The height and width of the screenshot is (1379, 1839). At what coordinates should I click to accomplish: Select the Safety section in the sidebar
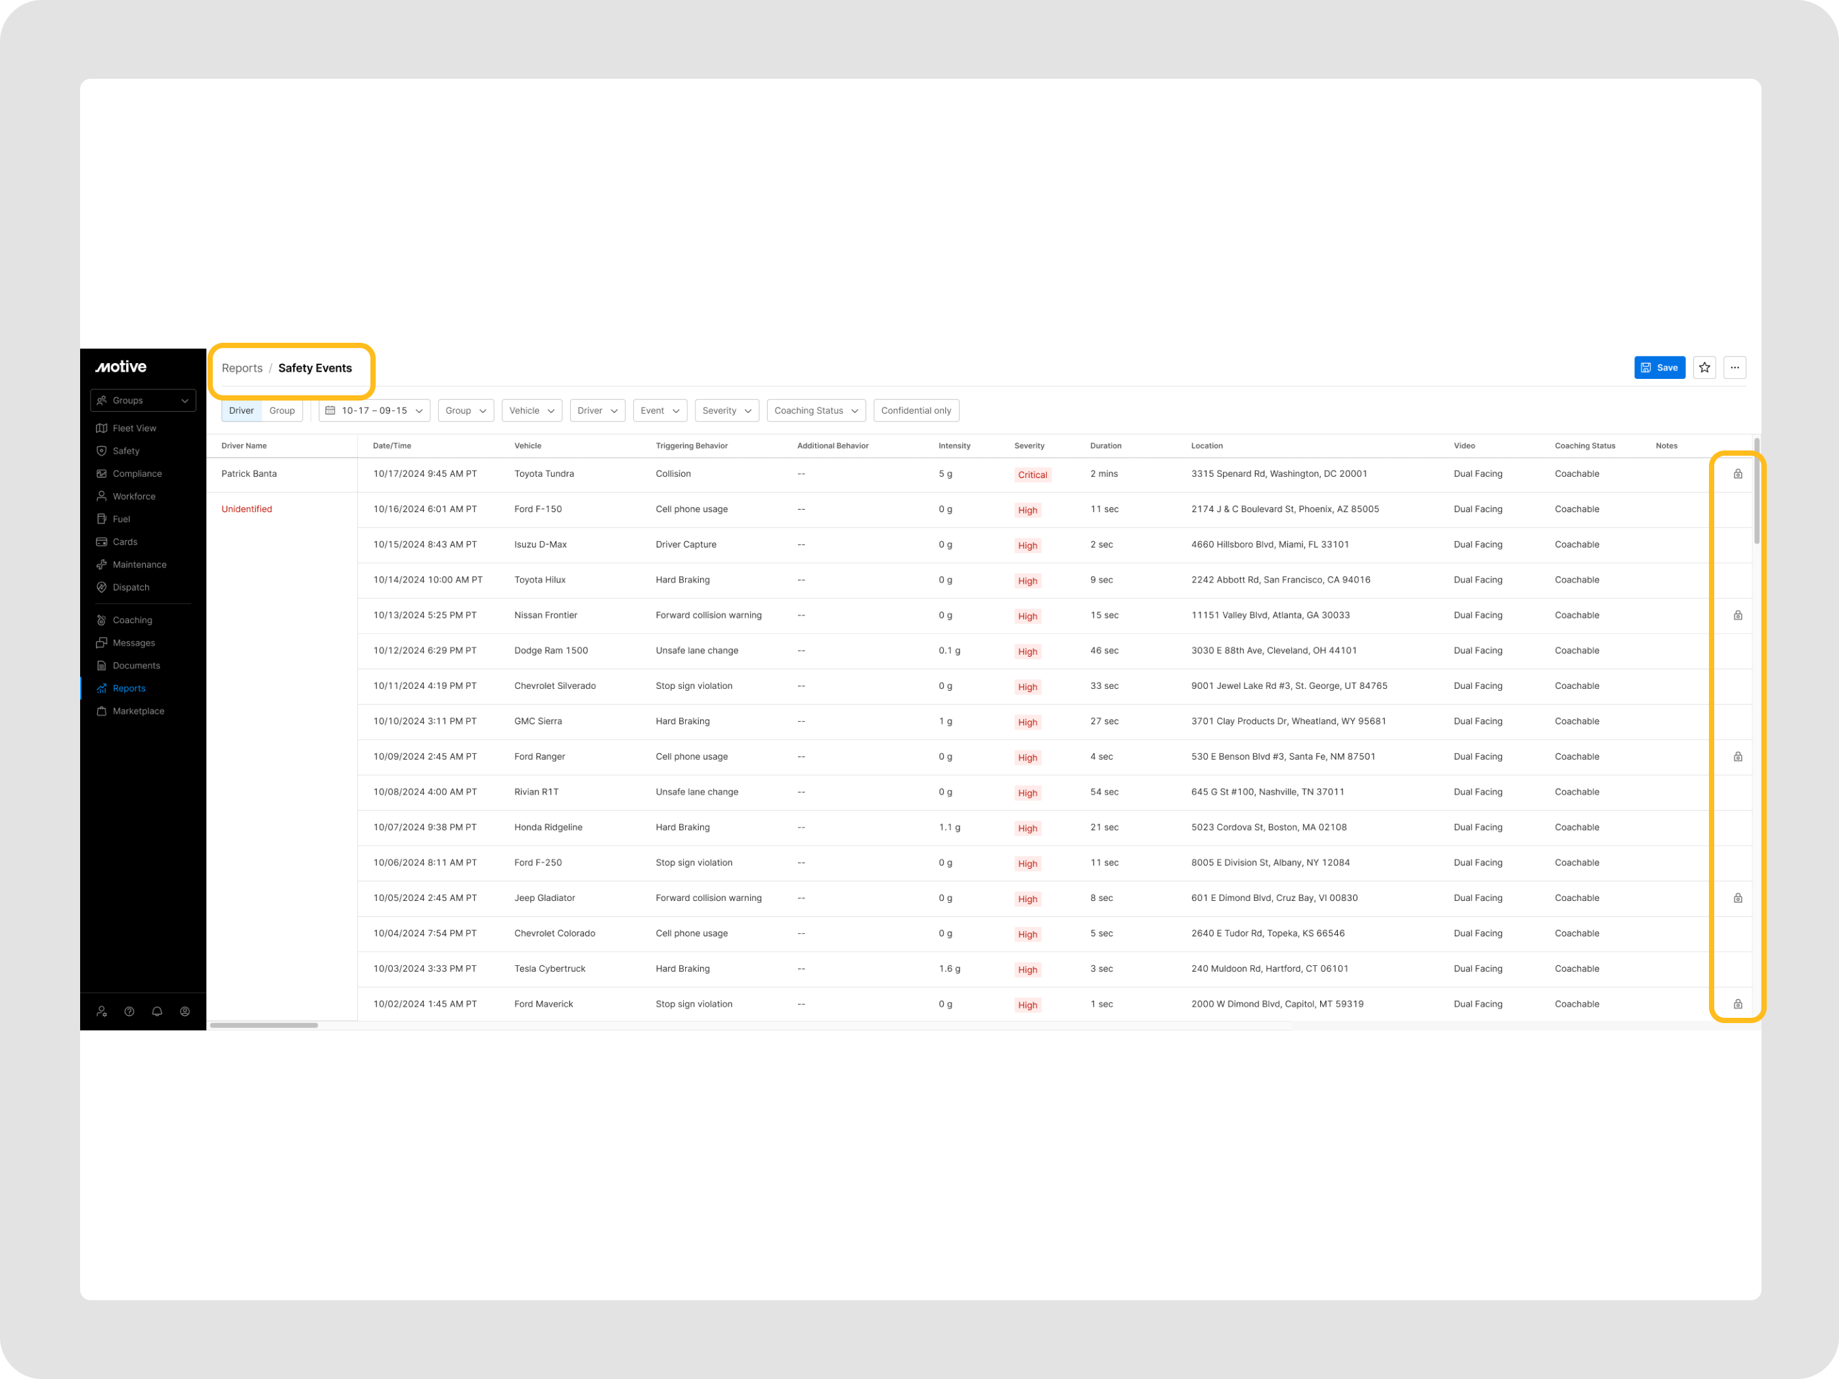126,450
